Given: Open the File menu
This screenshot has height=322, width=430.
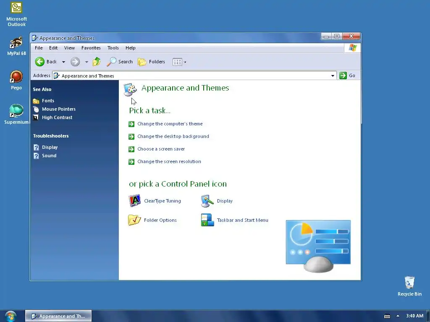Looking at the screenshot, I should [x=39, y=48].
